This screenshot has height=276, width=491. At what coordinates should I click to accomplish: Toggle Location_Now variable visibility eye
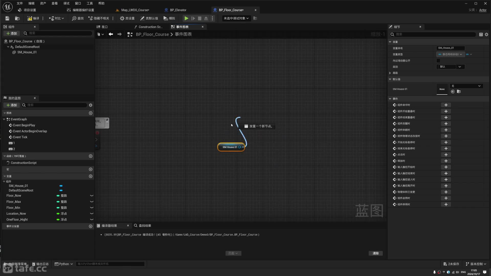(92, 214)
